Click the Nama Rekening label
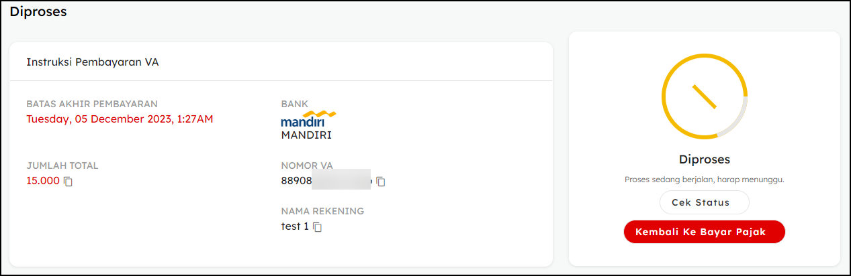This screenshot has width=851, height=276. (322, 211)
